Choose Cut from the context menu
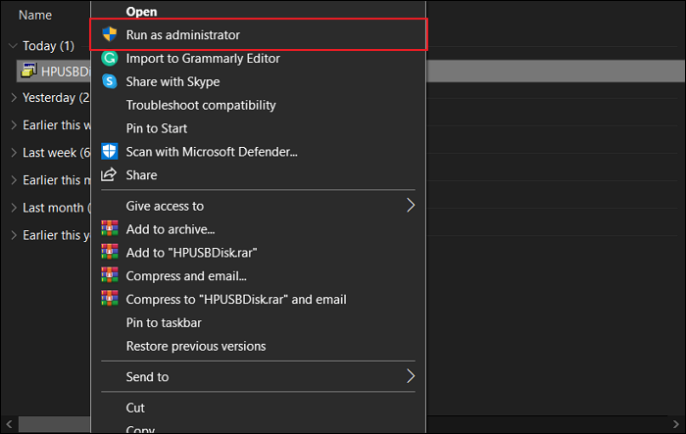Screen dimensions: 686x434 coord(136,408)
